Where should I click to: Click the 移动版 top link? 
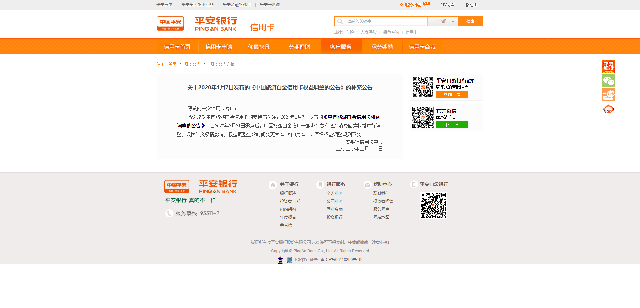471,5
